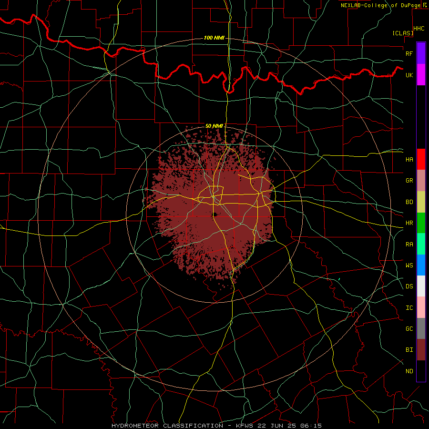
Task: Click the NEXLAB-College of DuPage credit text
Action: pyautogui.click(x=380, y=5)
